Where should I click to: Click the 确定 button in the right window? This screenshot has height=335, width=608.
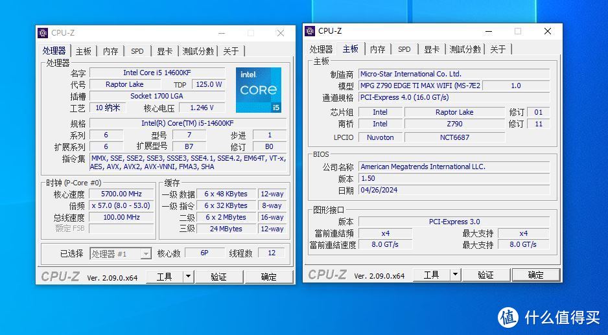click(536, 275)
